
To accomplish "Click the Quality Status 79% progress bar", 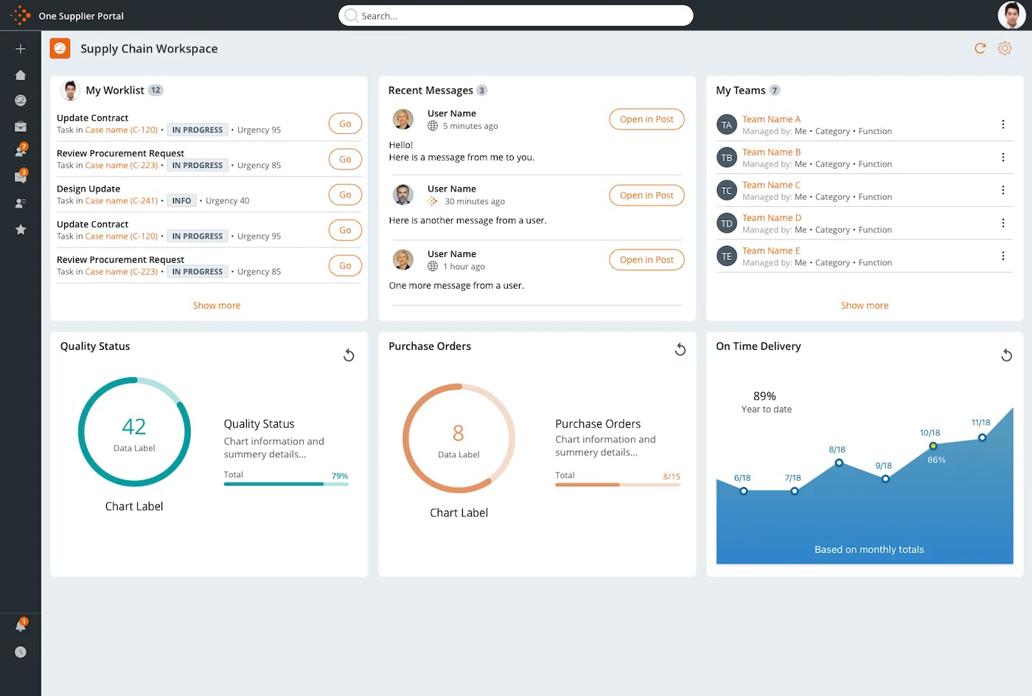I will tap(286, 484).
